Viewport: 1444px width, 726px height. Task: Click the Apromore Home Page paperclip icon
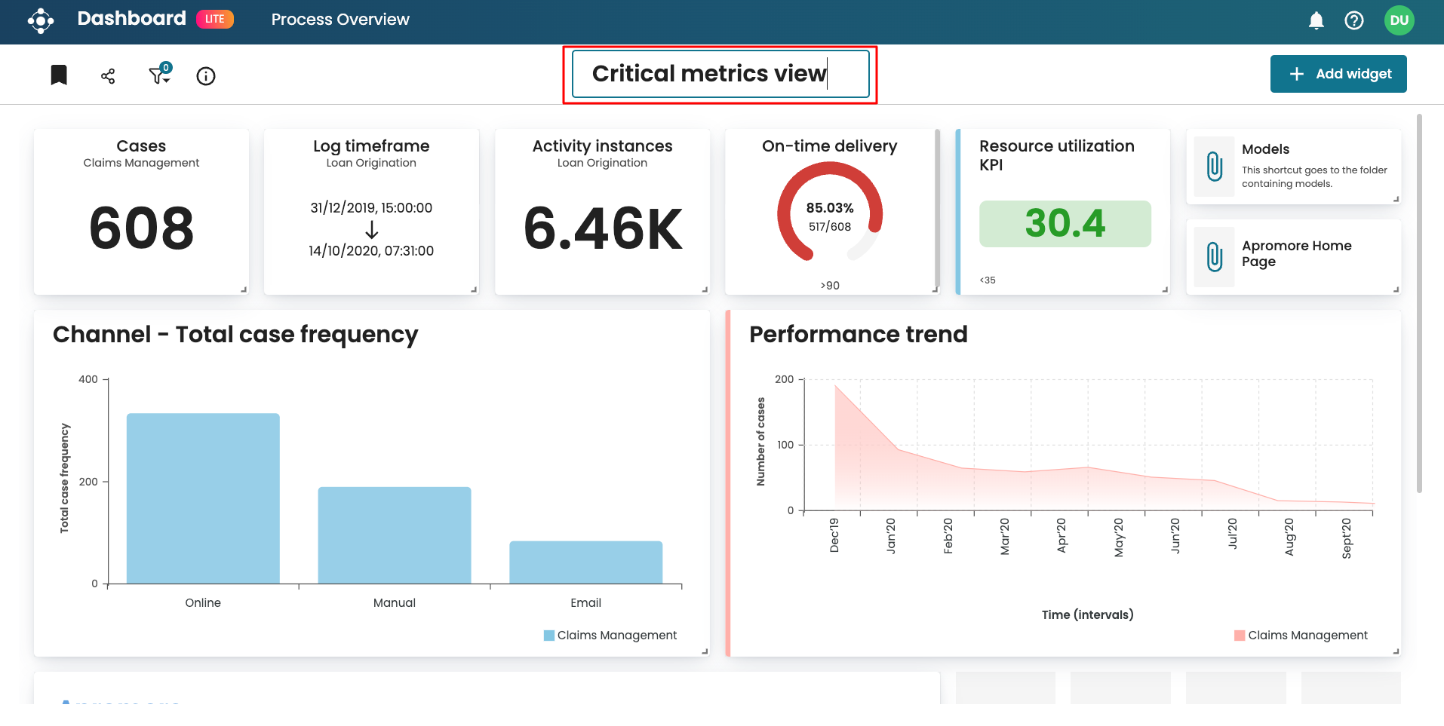point(1214,257)
